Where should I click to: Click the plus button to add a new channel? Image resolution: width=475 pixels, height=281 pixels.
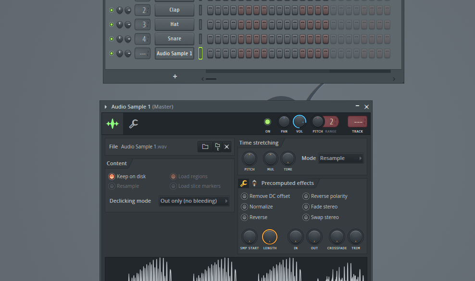(175, 76)
